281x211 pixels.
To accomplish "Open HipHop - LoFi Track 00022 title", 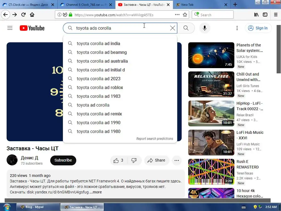I will pyautogui.click(x=250, y=106).
